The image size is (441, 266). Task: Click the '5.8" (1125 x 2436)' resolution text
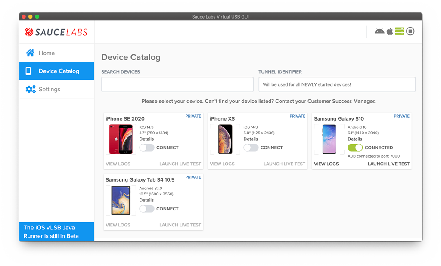(259, 133)
